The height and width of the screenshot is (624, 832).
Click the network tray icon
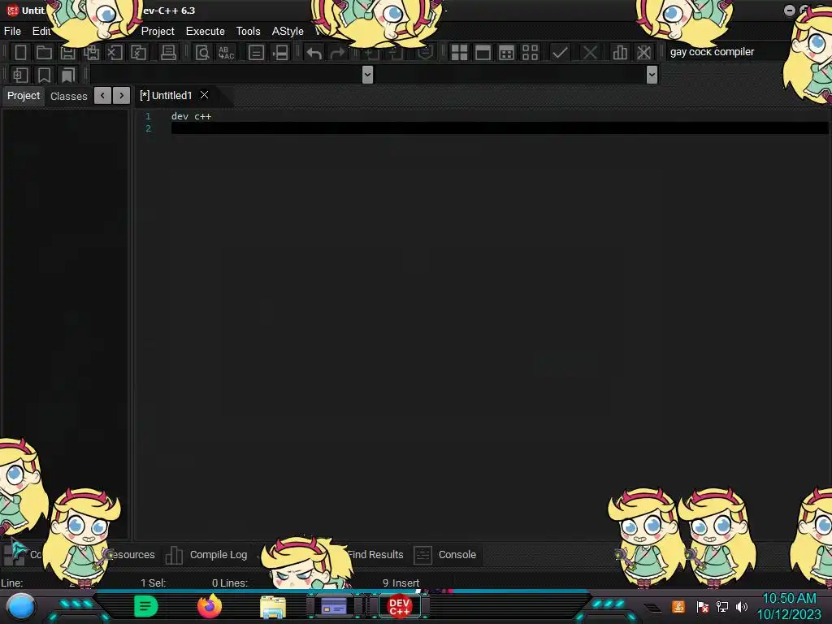[722, 606]
